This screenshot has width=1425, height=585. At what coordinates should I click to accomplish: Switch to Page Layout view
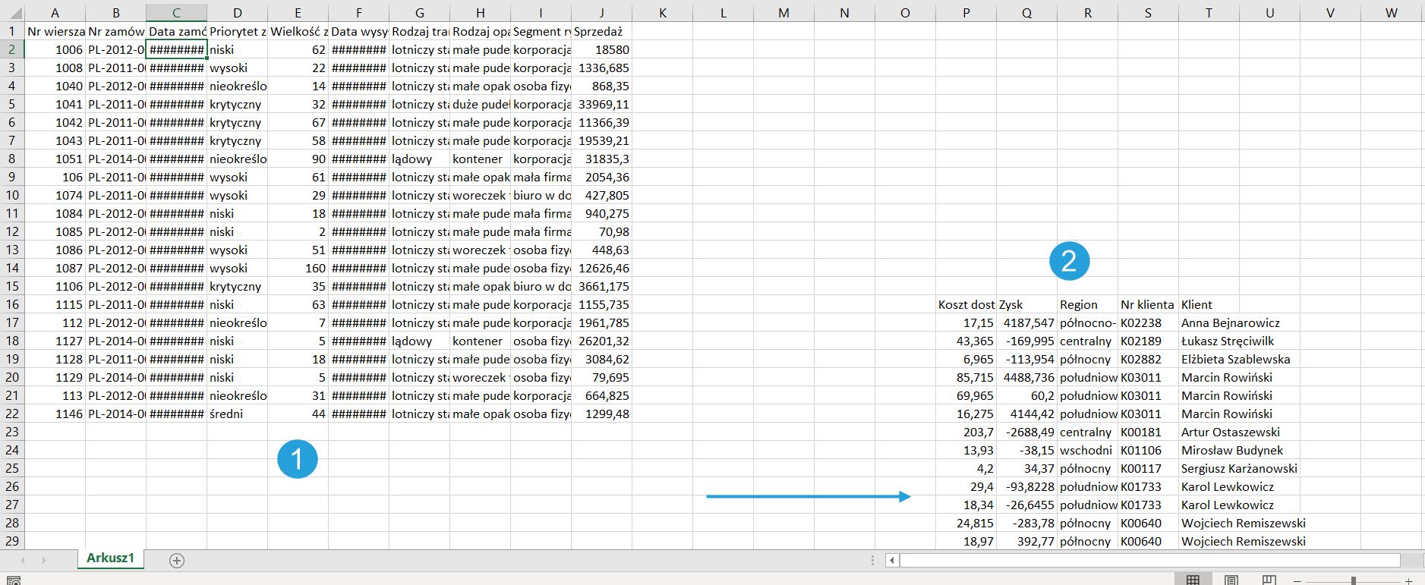[1231, 580]
